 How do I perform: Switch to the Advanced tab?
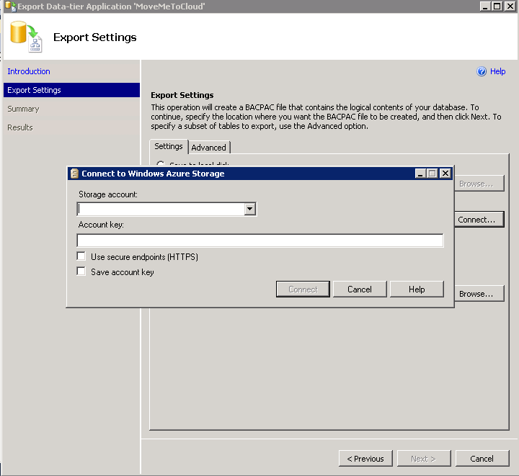209,148
